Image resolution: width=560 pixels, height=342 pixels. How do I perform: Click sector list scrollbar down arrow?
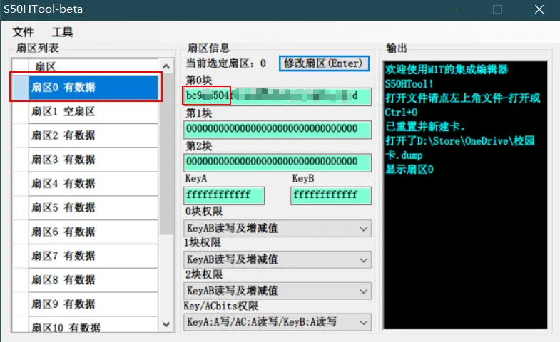(x=167, y=324)
